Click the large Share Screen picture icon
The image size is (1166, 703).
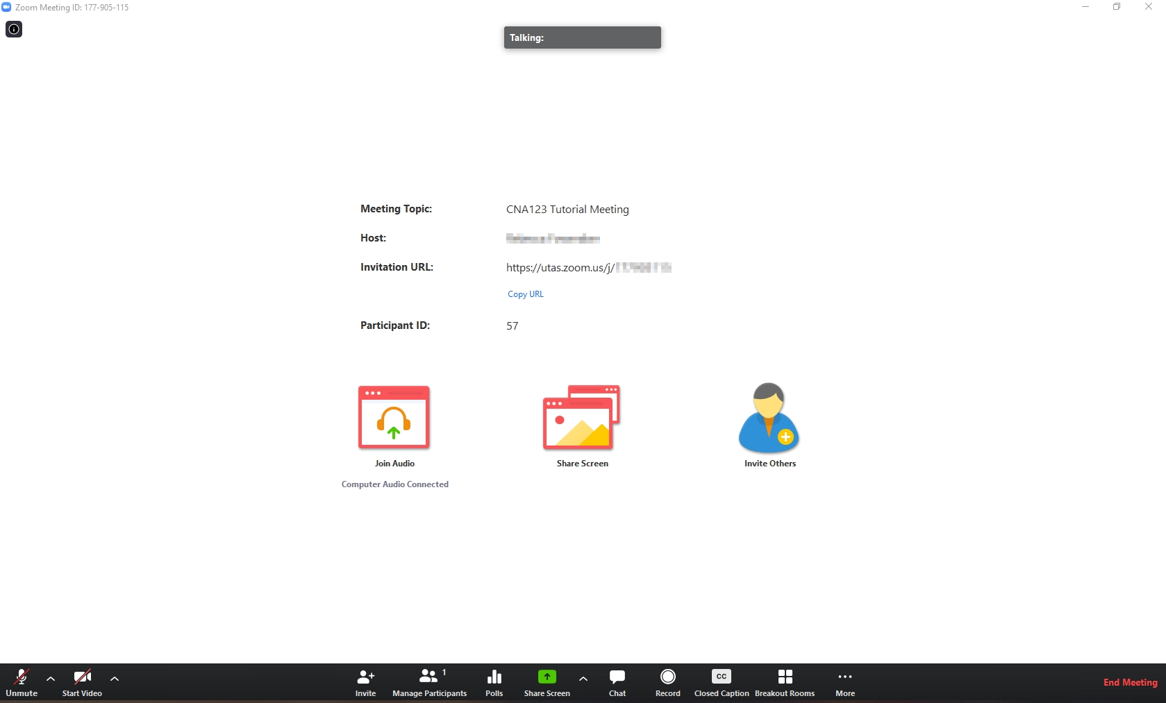click(582, 417)
